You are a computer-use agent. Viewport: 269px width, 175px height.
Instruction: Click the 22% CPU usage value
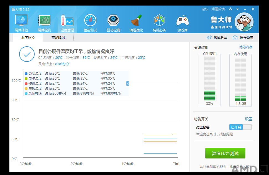click(209, 103)
